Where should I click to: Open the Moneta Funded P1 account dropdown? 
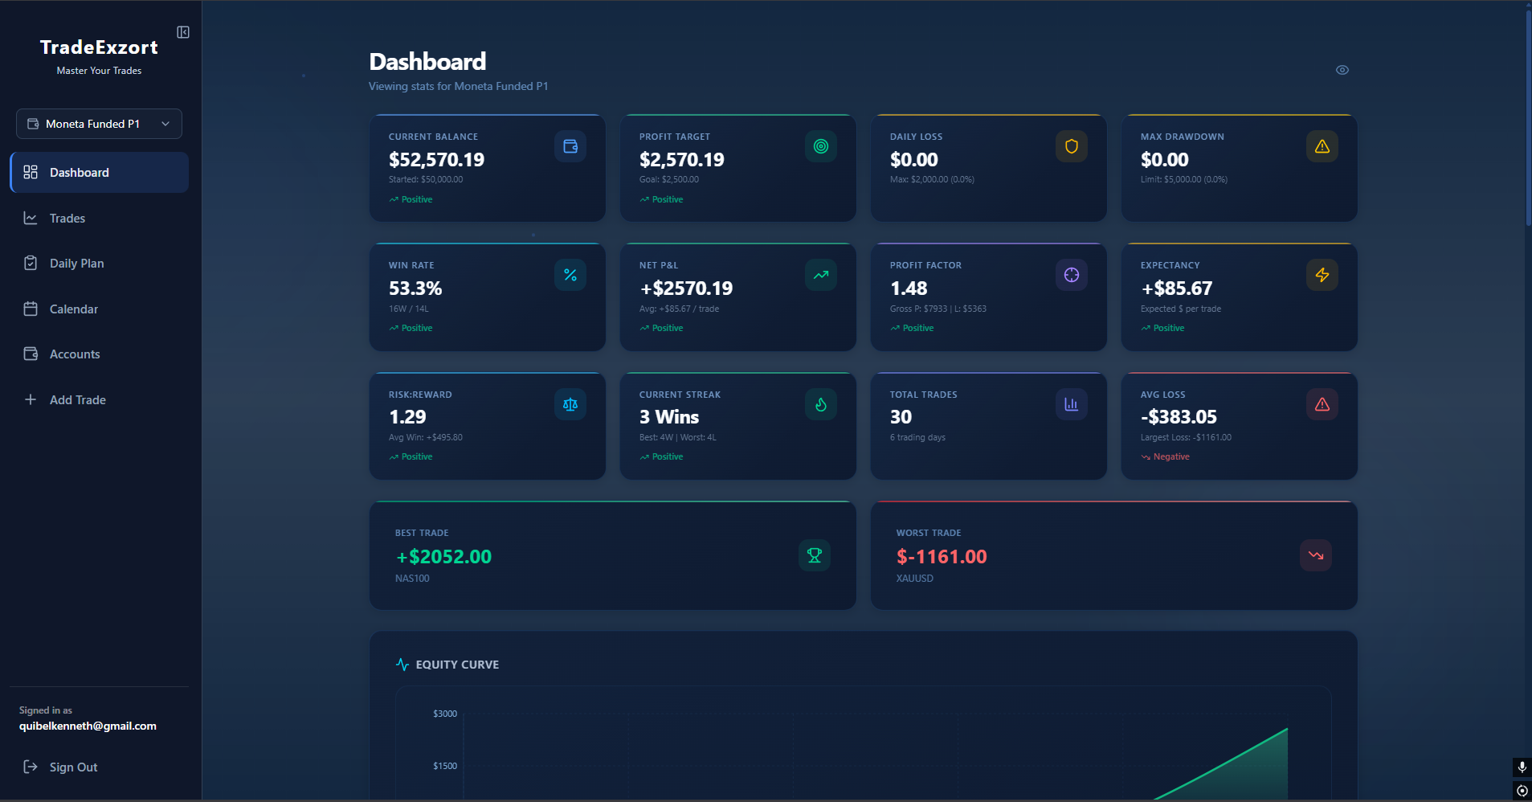click(99, 124)
